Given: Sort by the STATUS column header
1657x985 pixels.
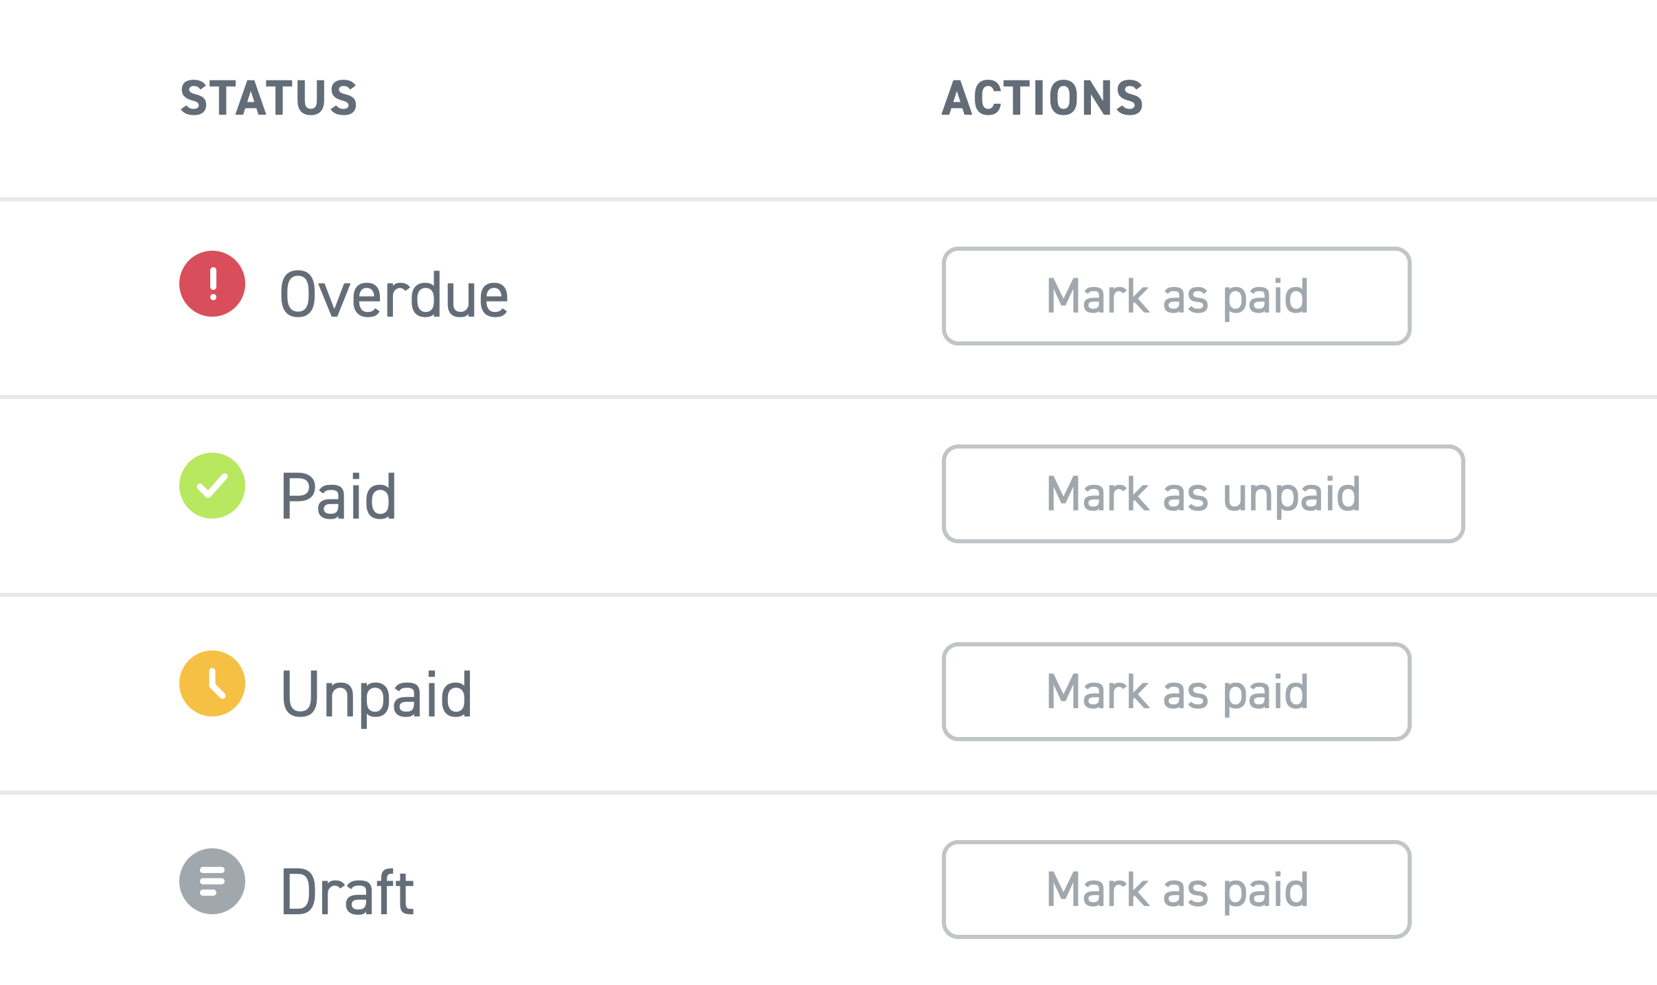Looking at the screenshot, I should [269, 98].
